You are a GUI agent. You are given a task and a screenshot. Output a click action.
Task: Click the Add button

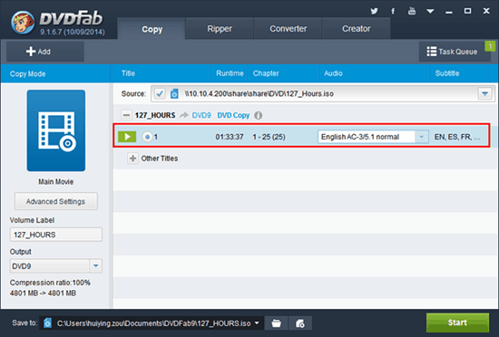(45, 52)
